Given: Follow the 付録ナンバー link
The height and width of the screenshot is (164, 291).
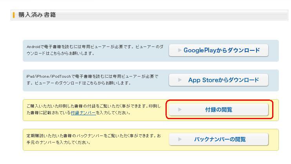Looking at the screenshot, I should [83, 113].
